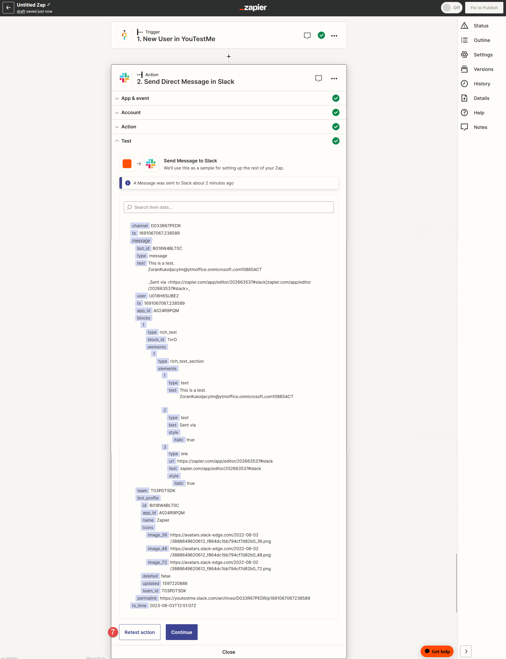Screen dimensions: 506x659
Task: Select the bot_profile key label
Action: [x=148, y=498]
